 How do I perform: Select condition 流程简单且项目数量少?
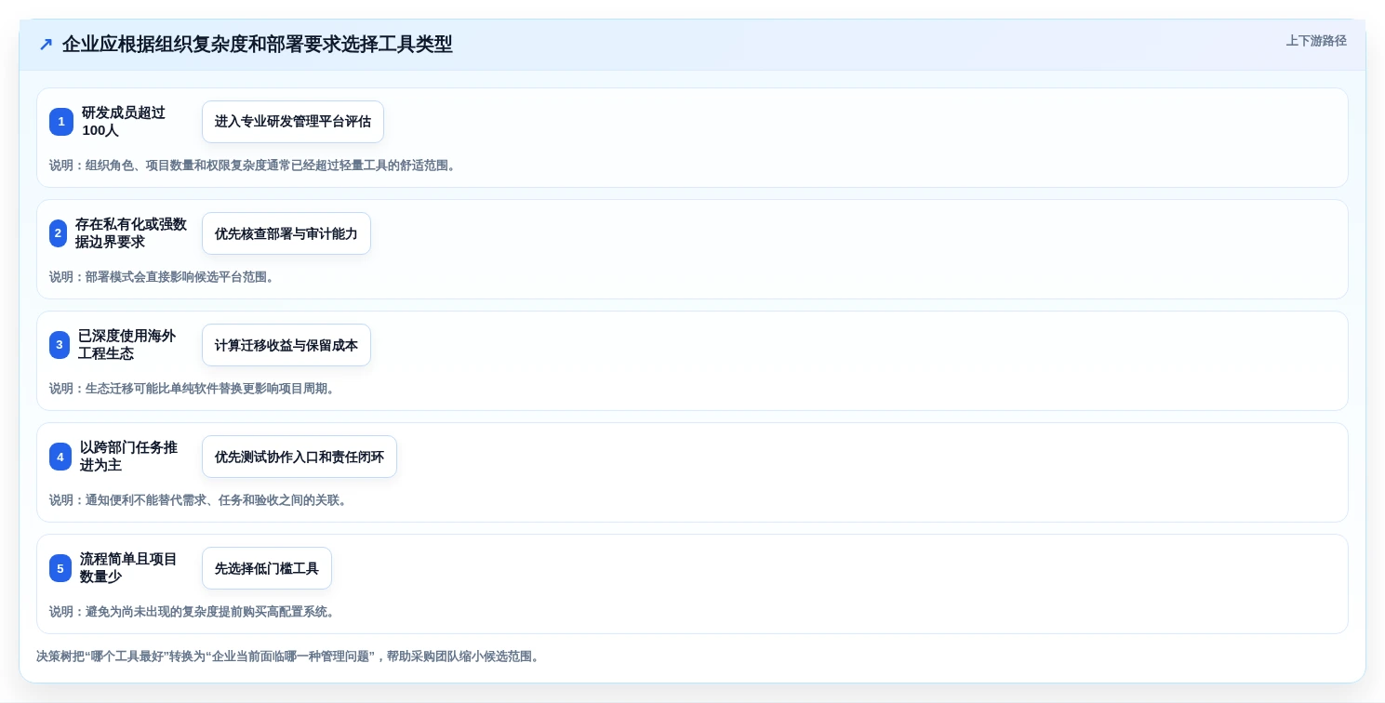[x=128, y=568]
